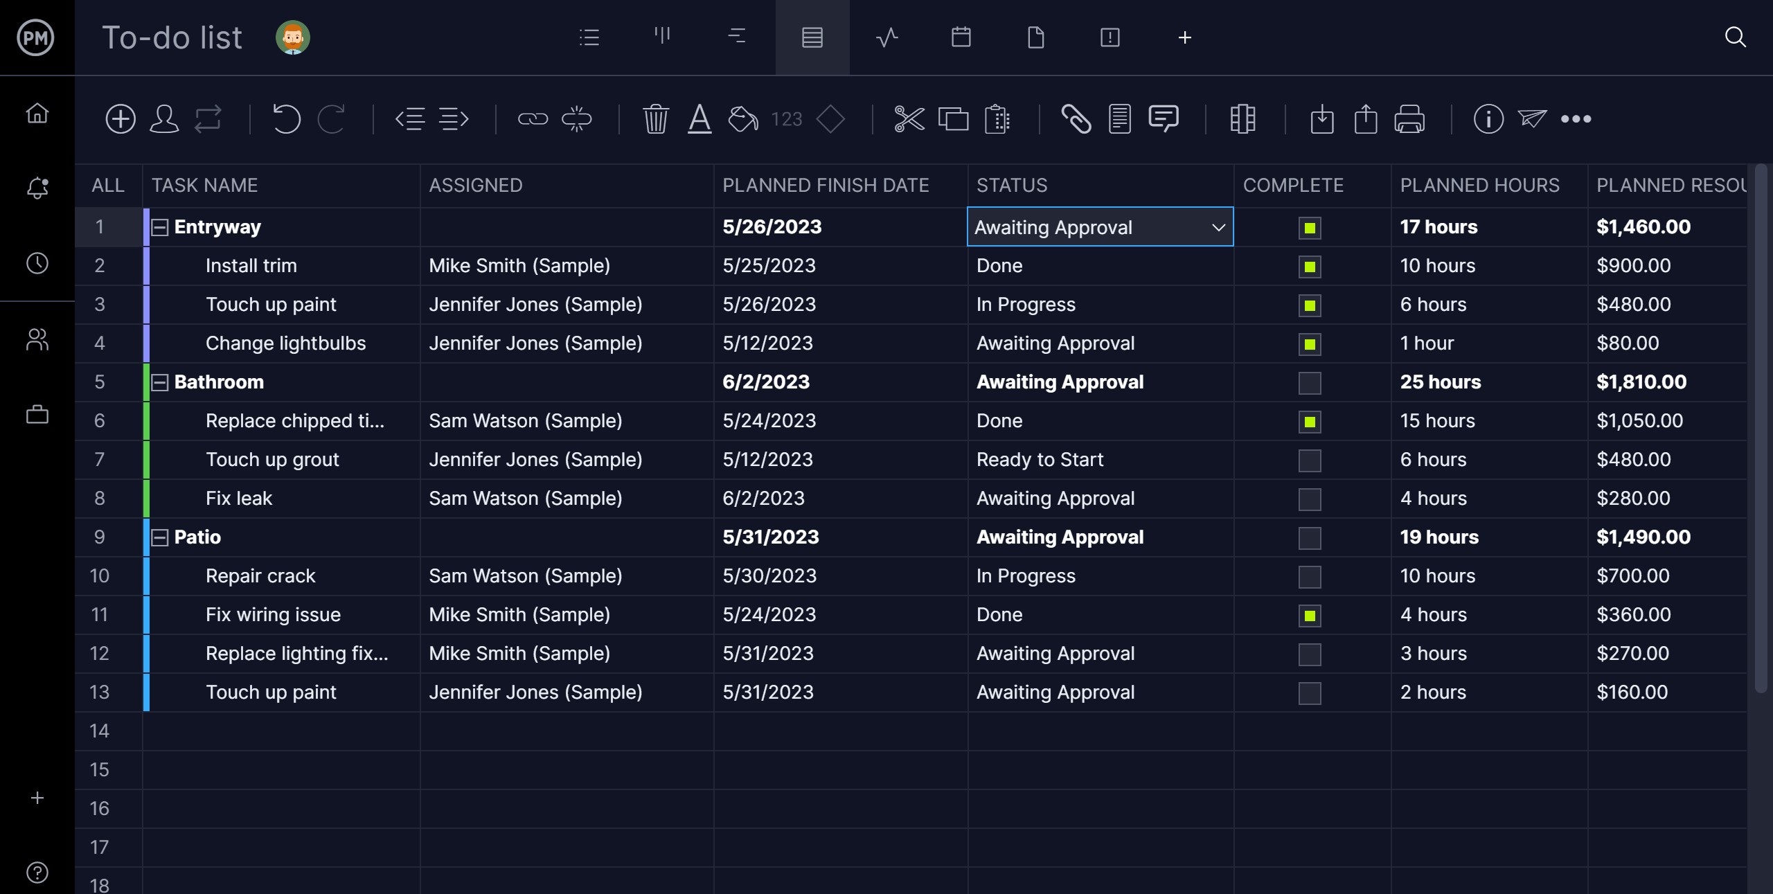1773x894 pixels.
Task: Toggle complete checkbox for row 8 Fix leak
Action: click(1310, 499)
